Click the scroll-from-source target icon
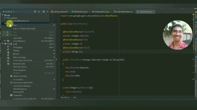 click(35, 12)
